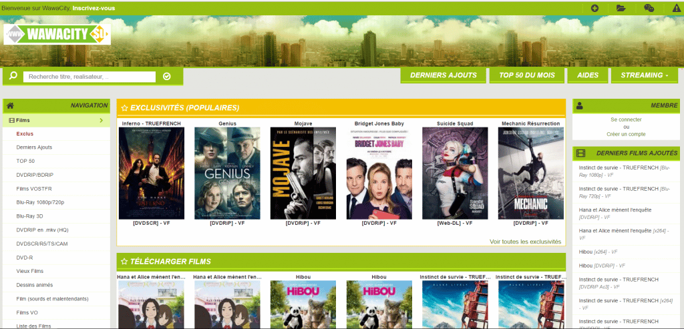Click Voir toutes les exclusivités link

pyautogui.click(x=525, y=242)
